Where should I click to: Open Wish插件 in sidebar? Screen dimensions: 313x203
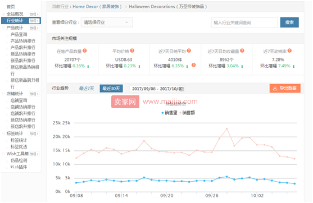point(19,167)
